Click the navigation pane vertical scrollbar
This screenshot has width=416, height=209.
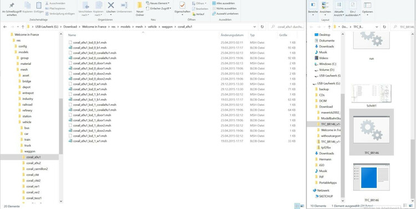[x=61, y=126]
